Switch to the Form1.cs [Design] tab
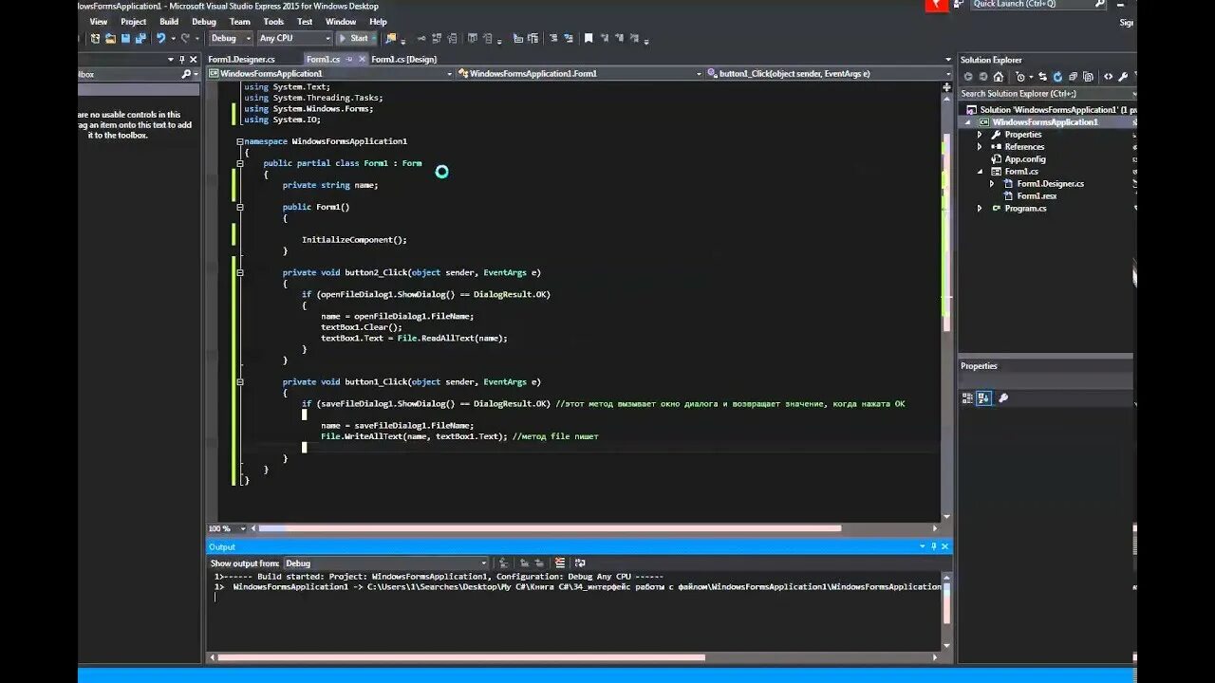 [x=404, y=60]
